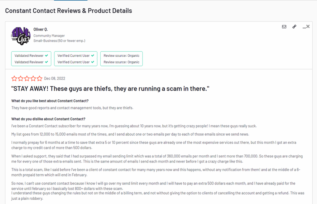The height and width of the screenshot is (204, 317).
Task: Click the Constant Contact Reviews & Product Details heading
Action: 69,11
